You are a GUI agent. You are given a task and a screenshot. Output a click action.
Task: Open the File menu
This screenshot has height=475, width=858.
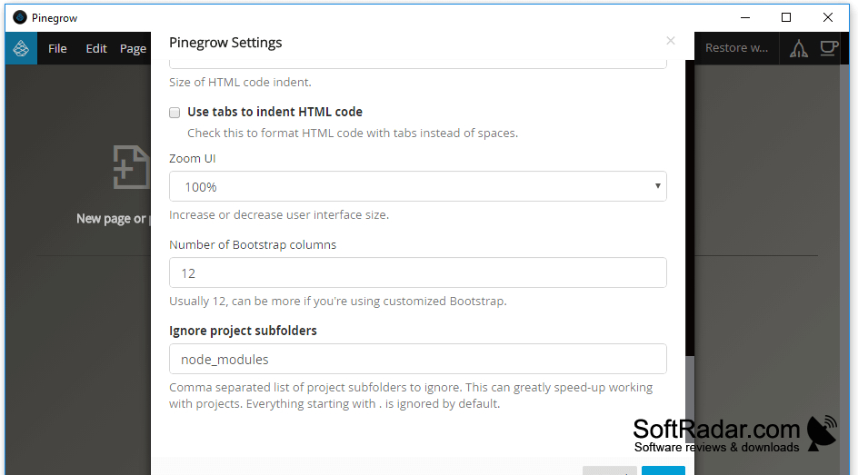point(57,49)
